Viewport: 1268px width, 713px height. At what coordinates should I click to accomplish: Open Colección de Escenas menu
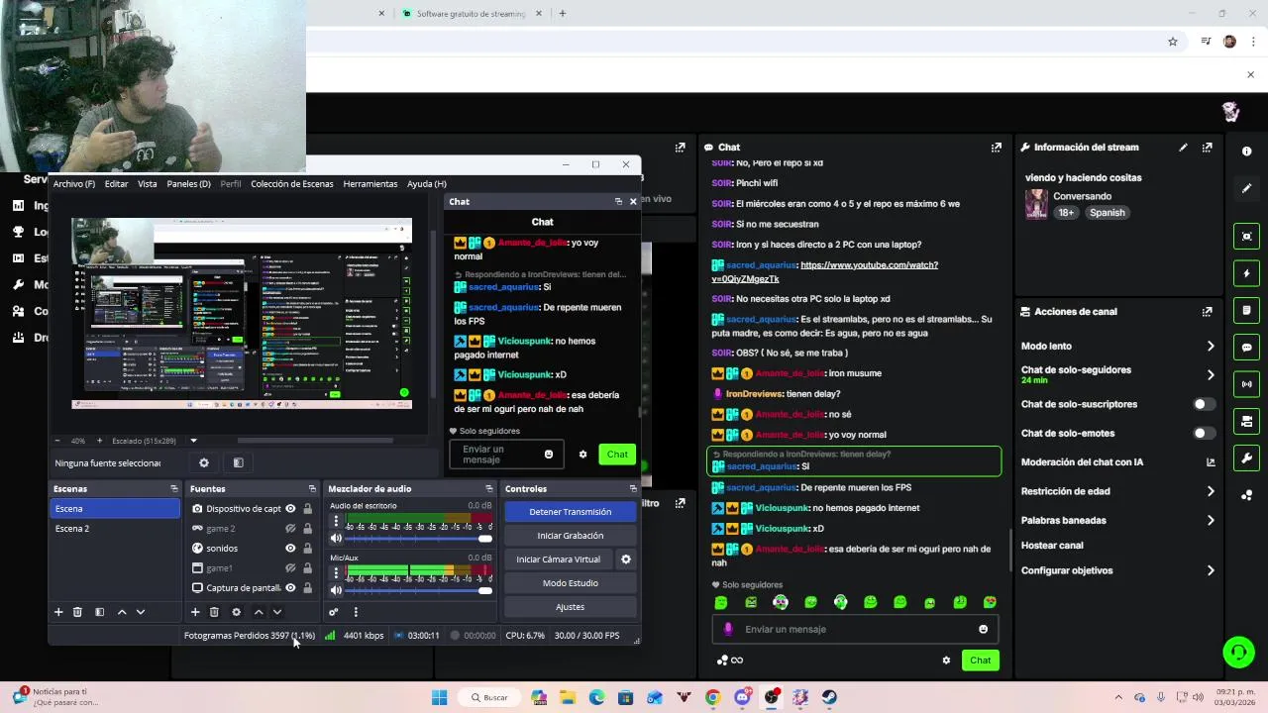292,184
